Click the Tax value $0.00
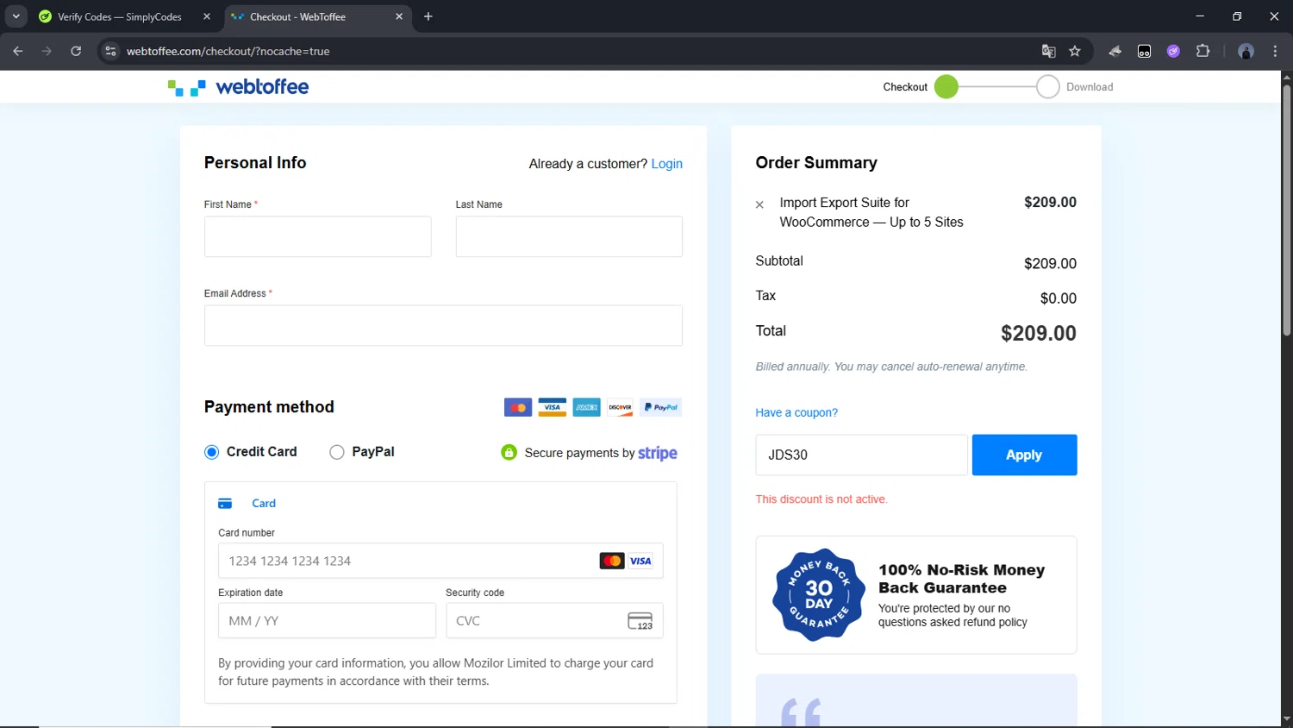Viewport: 1293px width, 728px height. point(1059,298)
